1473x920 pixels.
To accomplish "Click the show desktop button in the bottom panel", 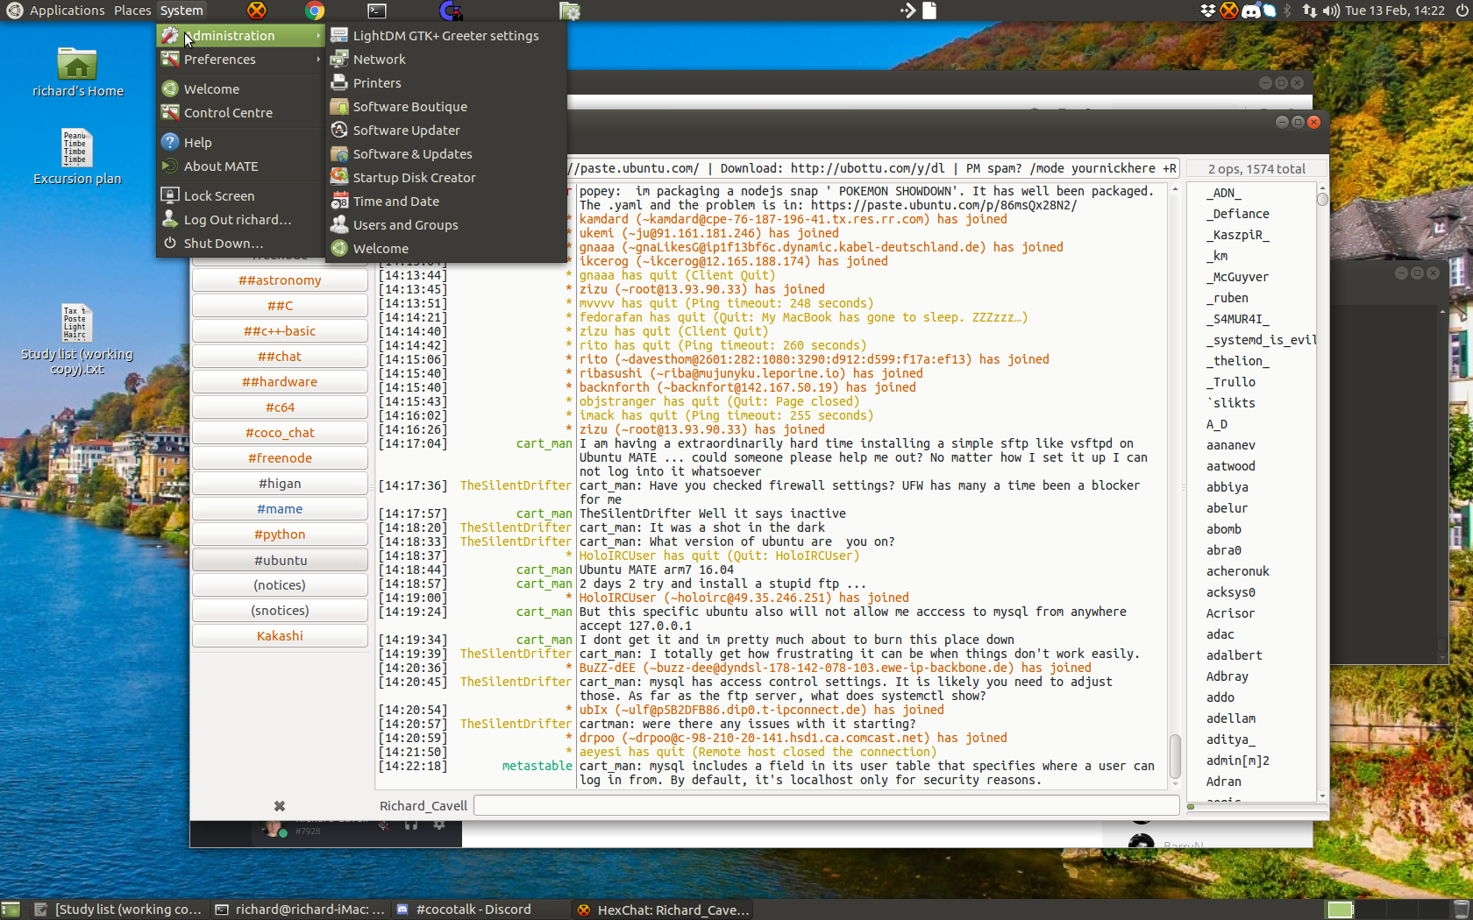I will tap(11, 909).
